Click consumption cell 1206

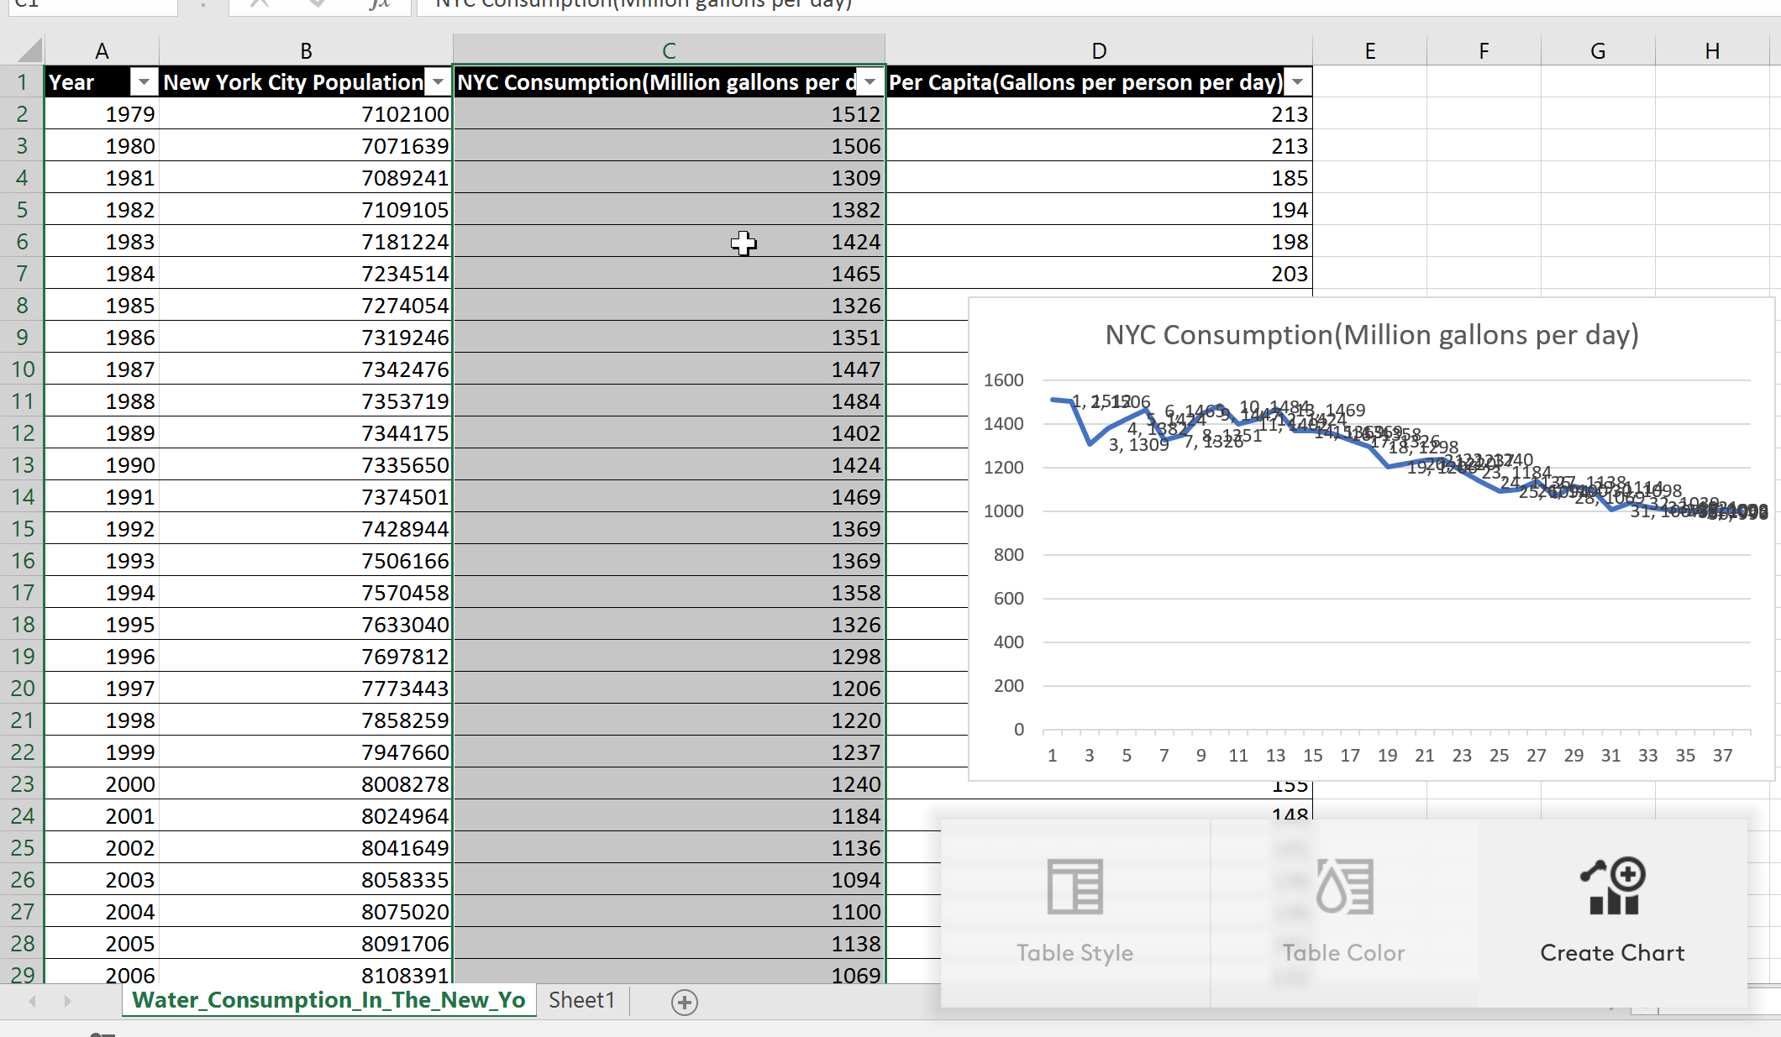click(669, 689)
